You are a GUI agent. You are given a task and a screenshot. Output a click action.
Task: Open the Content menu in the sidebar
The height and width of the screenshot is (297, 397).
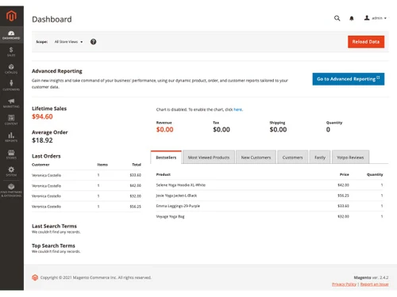coord(11,120)
